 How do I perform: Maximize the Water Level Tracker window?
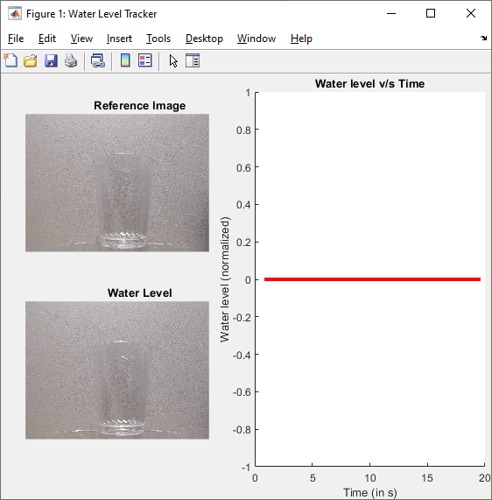pos(431,13)
